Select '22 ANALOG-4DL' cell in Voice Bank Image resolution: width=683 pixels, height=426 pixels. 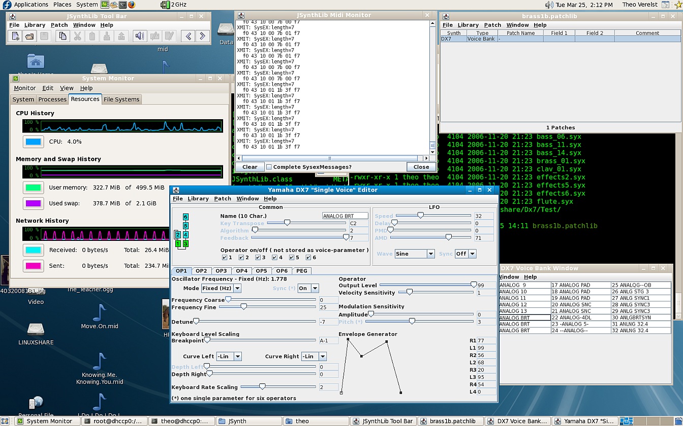(x=580, y=318)
